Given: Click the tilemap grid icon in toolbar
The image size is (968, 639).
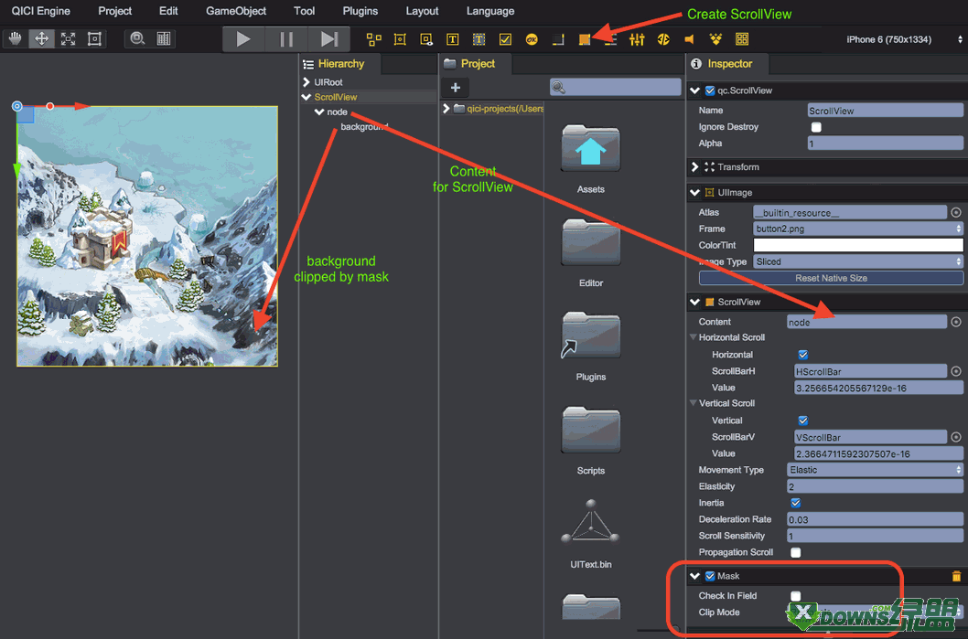Looking at the screenshot, I should point(742,39).
